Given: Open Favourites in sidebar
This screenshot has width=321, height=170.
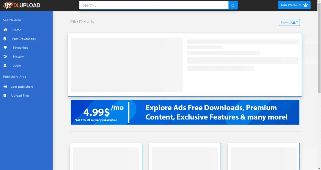Looking at the screenshot, I should point(21,48).
